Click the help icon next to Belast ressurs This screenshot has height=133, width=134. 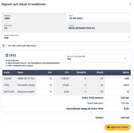pos(84,56)
